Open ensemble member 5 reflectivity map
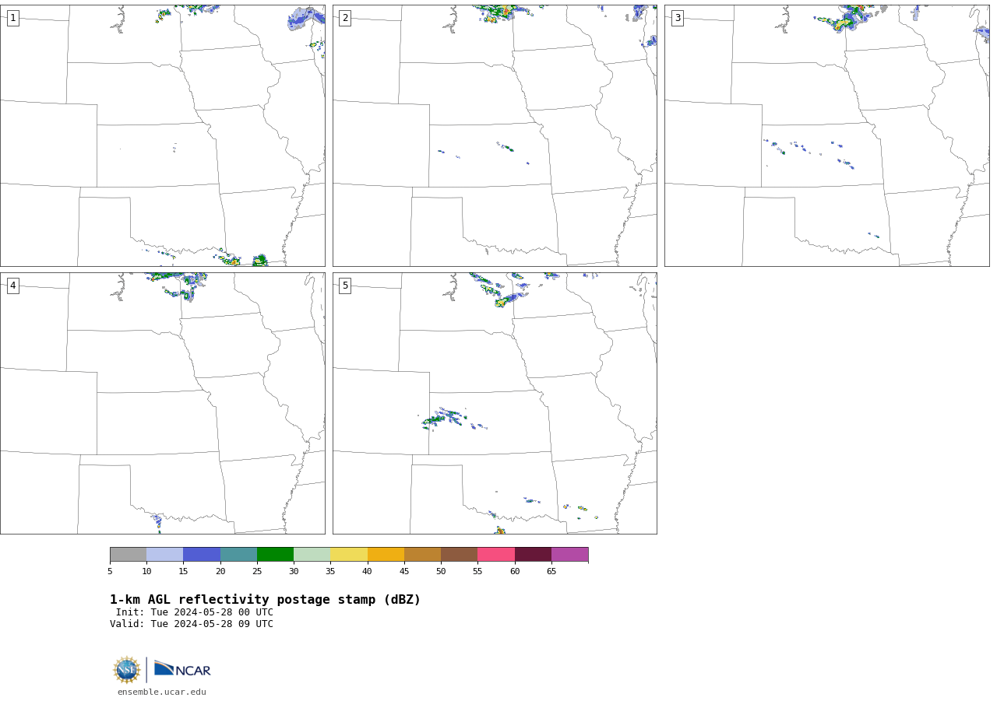The image size is (997, 701). 495,403
